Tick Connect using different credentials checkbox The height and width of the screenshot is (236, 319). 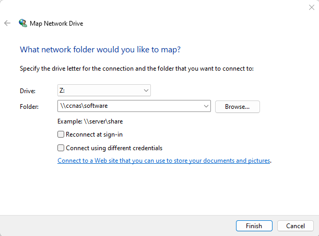[61, 148]
